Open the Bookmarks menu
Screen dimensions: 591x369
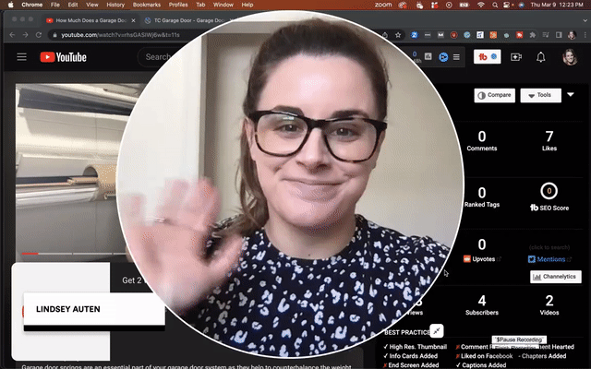pos(147,5)
